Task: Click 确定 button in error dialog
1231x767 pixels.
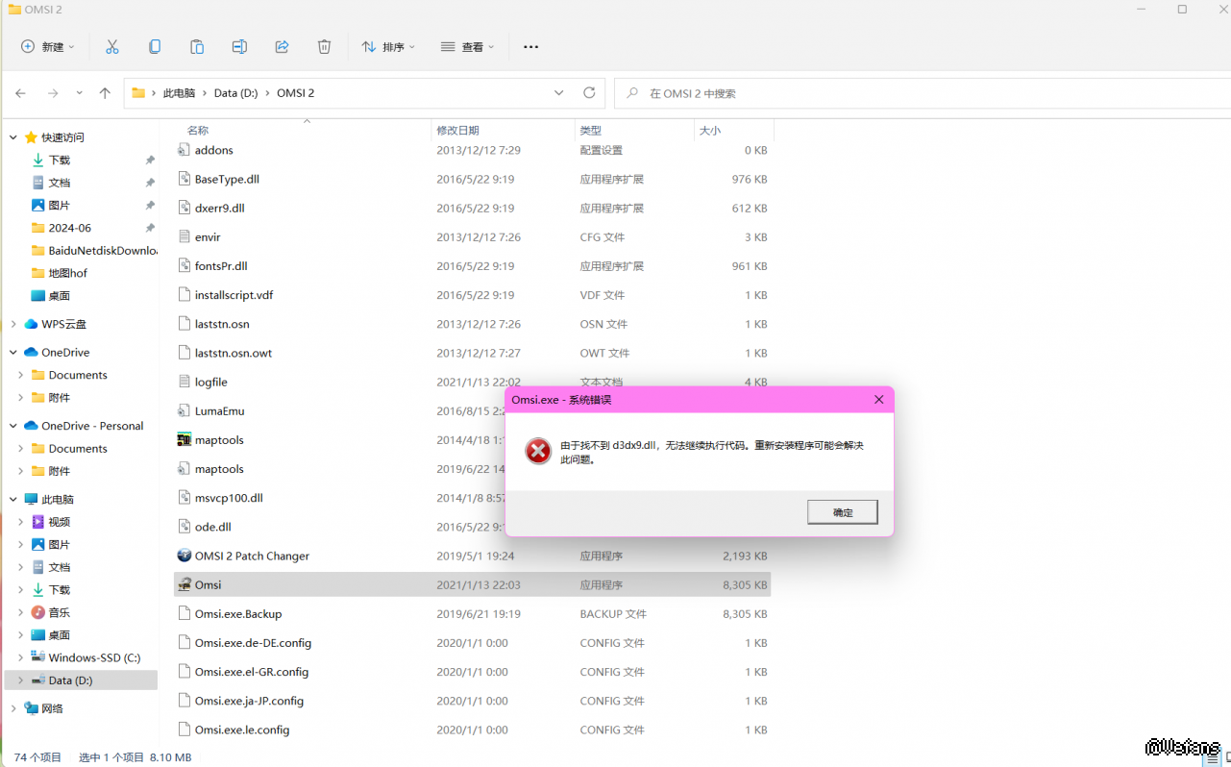Action: click(842, 512)
